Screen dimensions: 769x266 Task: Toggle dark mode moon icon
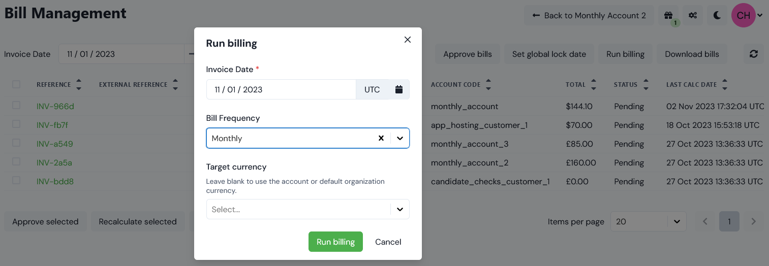717,15
